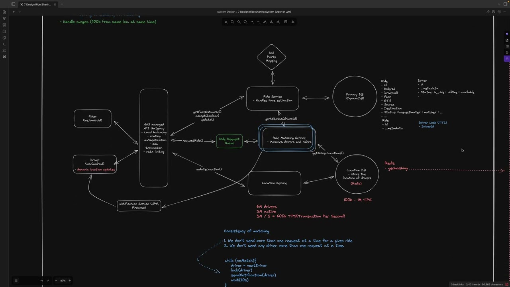Viewport: 510px width, 287px height.
Task: Toggle the right sidebar panel
Action: (x=506, y=4)
